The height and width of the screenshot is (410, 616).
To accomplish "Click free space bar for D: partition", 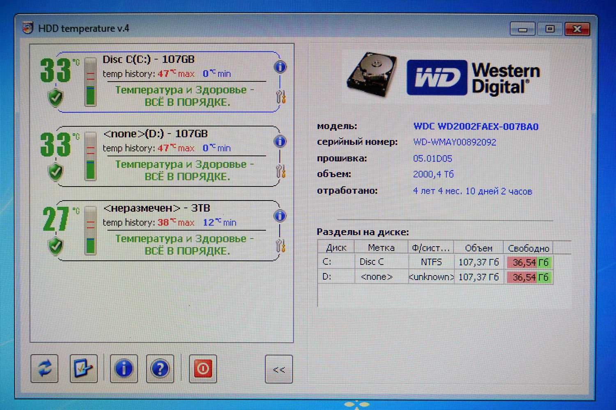I will [x=530, y=277].
